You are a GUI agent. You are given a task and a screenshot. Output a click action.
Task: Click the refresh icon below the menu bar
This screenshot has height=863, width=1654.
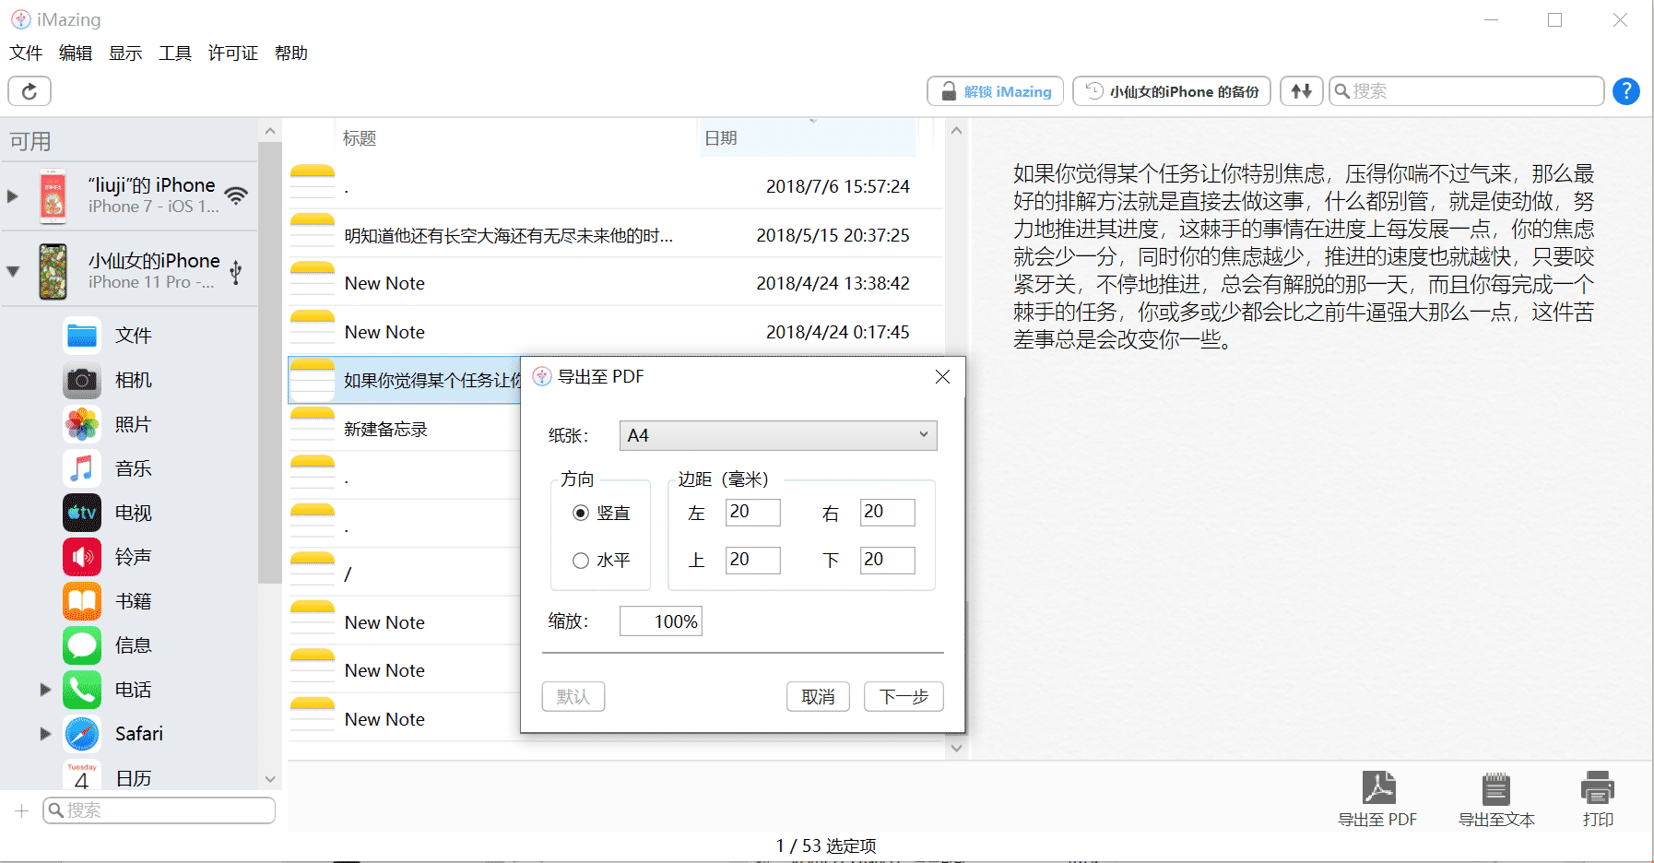[29, 91]
